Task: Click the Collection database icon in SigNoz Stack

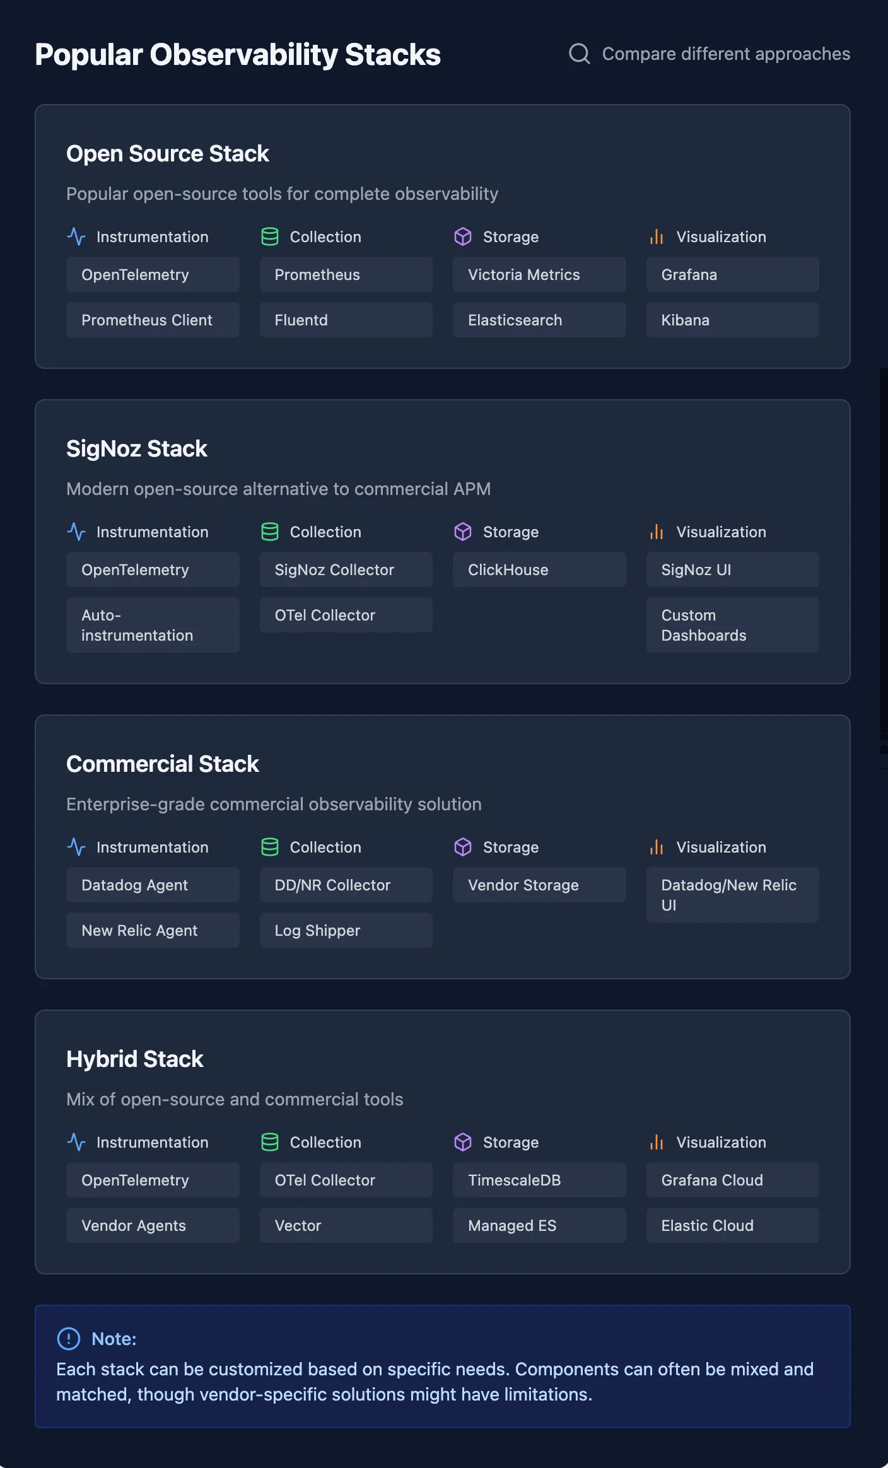Action: tap(270, 532)
